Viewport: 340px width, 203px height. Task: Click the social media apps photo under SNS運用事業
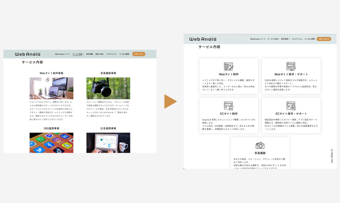coord(51,143)
